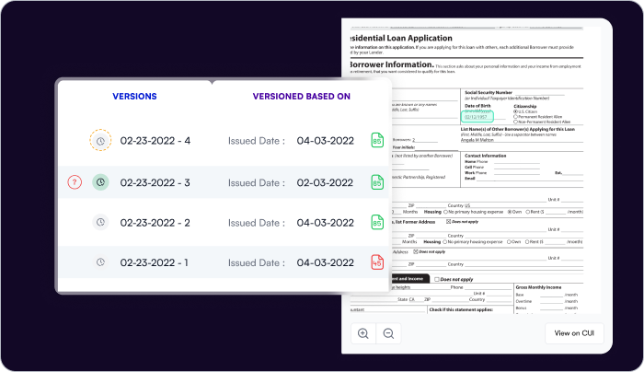Select the U.S. Citizen radio option
The height and width of the screenshot is (372, 644).
coord(516,111)
